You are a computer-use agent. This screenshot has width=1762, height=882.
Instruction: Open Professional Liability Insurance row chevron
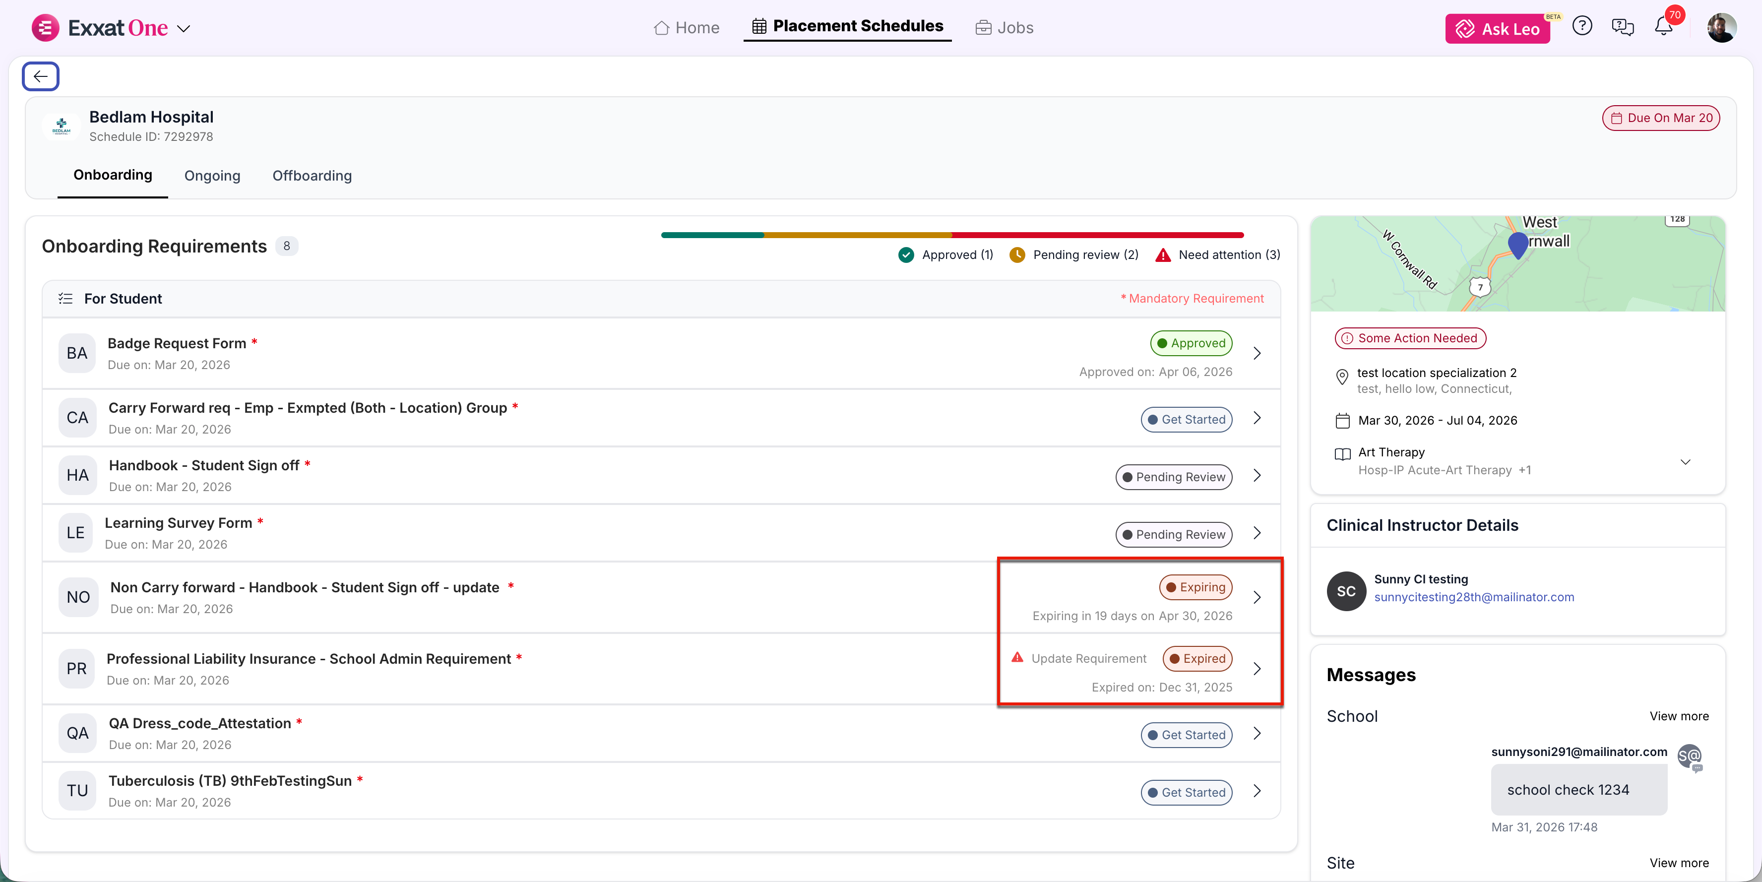click(x=1257, y=669)
